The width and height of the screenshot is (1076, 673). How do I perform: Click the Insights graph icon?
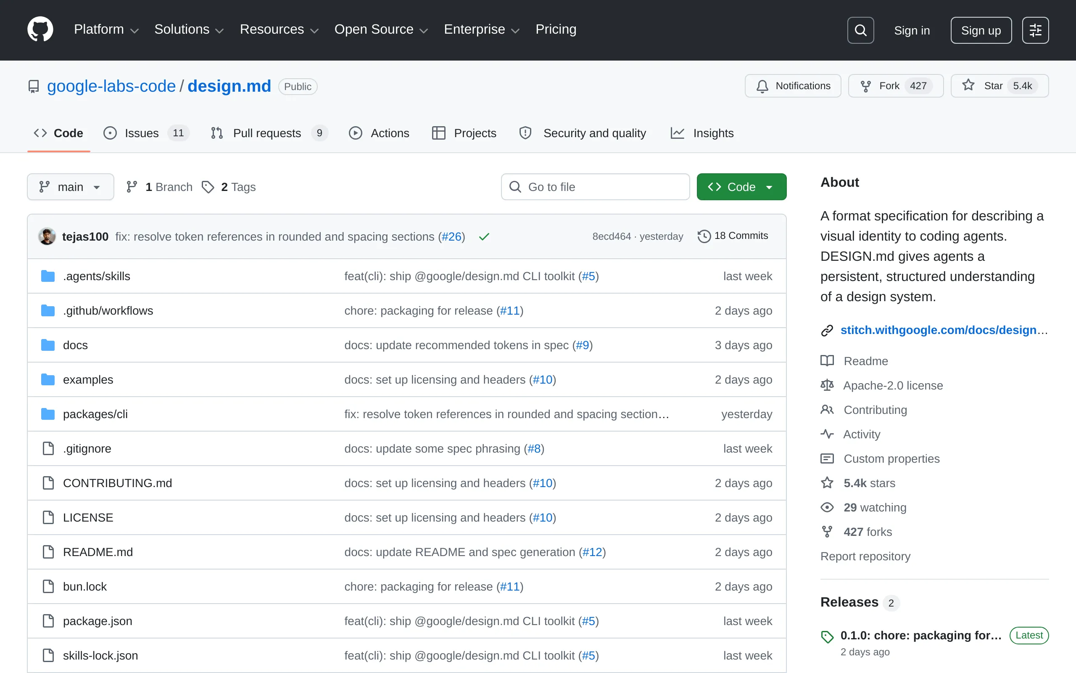[677, 132]
